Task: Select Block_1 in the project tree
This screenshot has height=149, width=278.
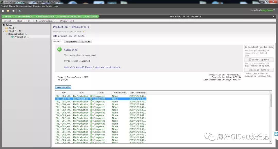Action: point(12,28)
